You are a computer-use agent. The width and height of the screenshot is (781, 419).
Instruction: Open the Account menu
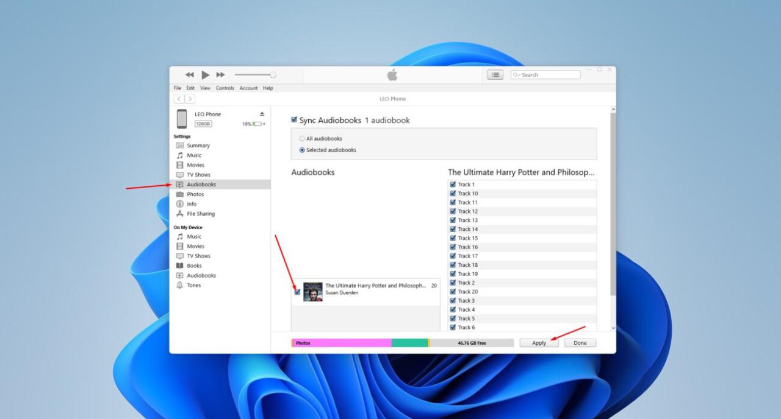[248, 88]
